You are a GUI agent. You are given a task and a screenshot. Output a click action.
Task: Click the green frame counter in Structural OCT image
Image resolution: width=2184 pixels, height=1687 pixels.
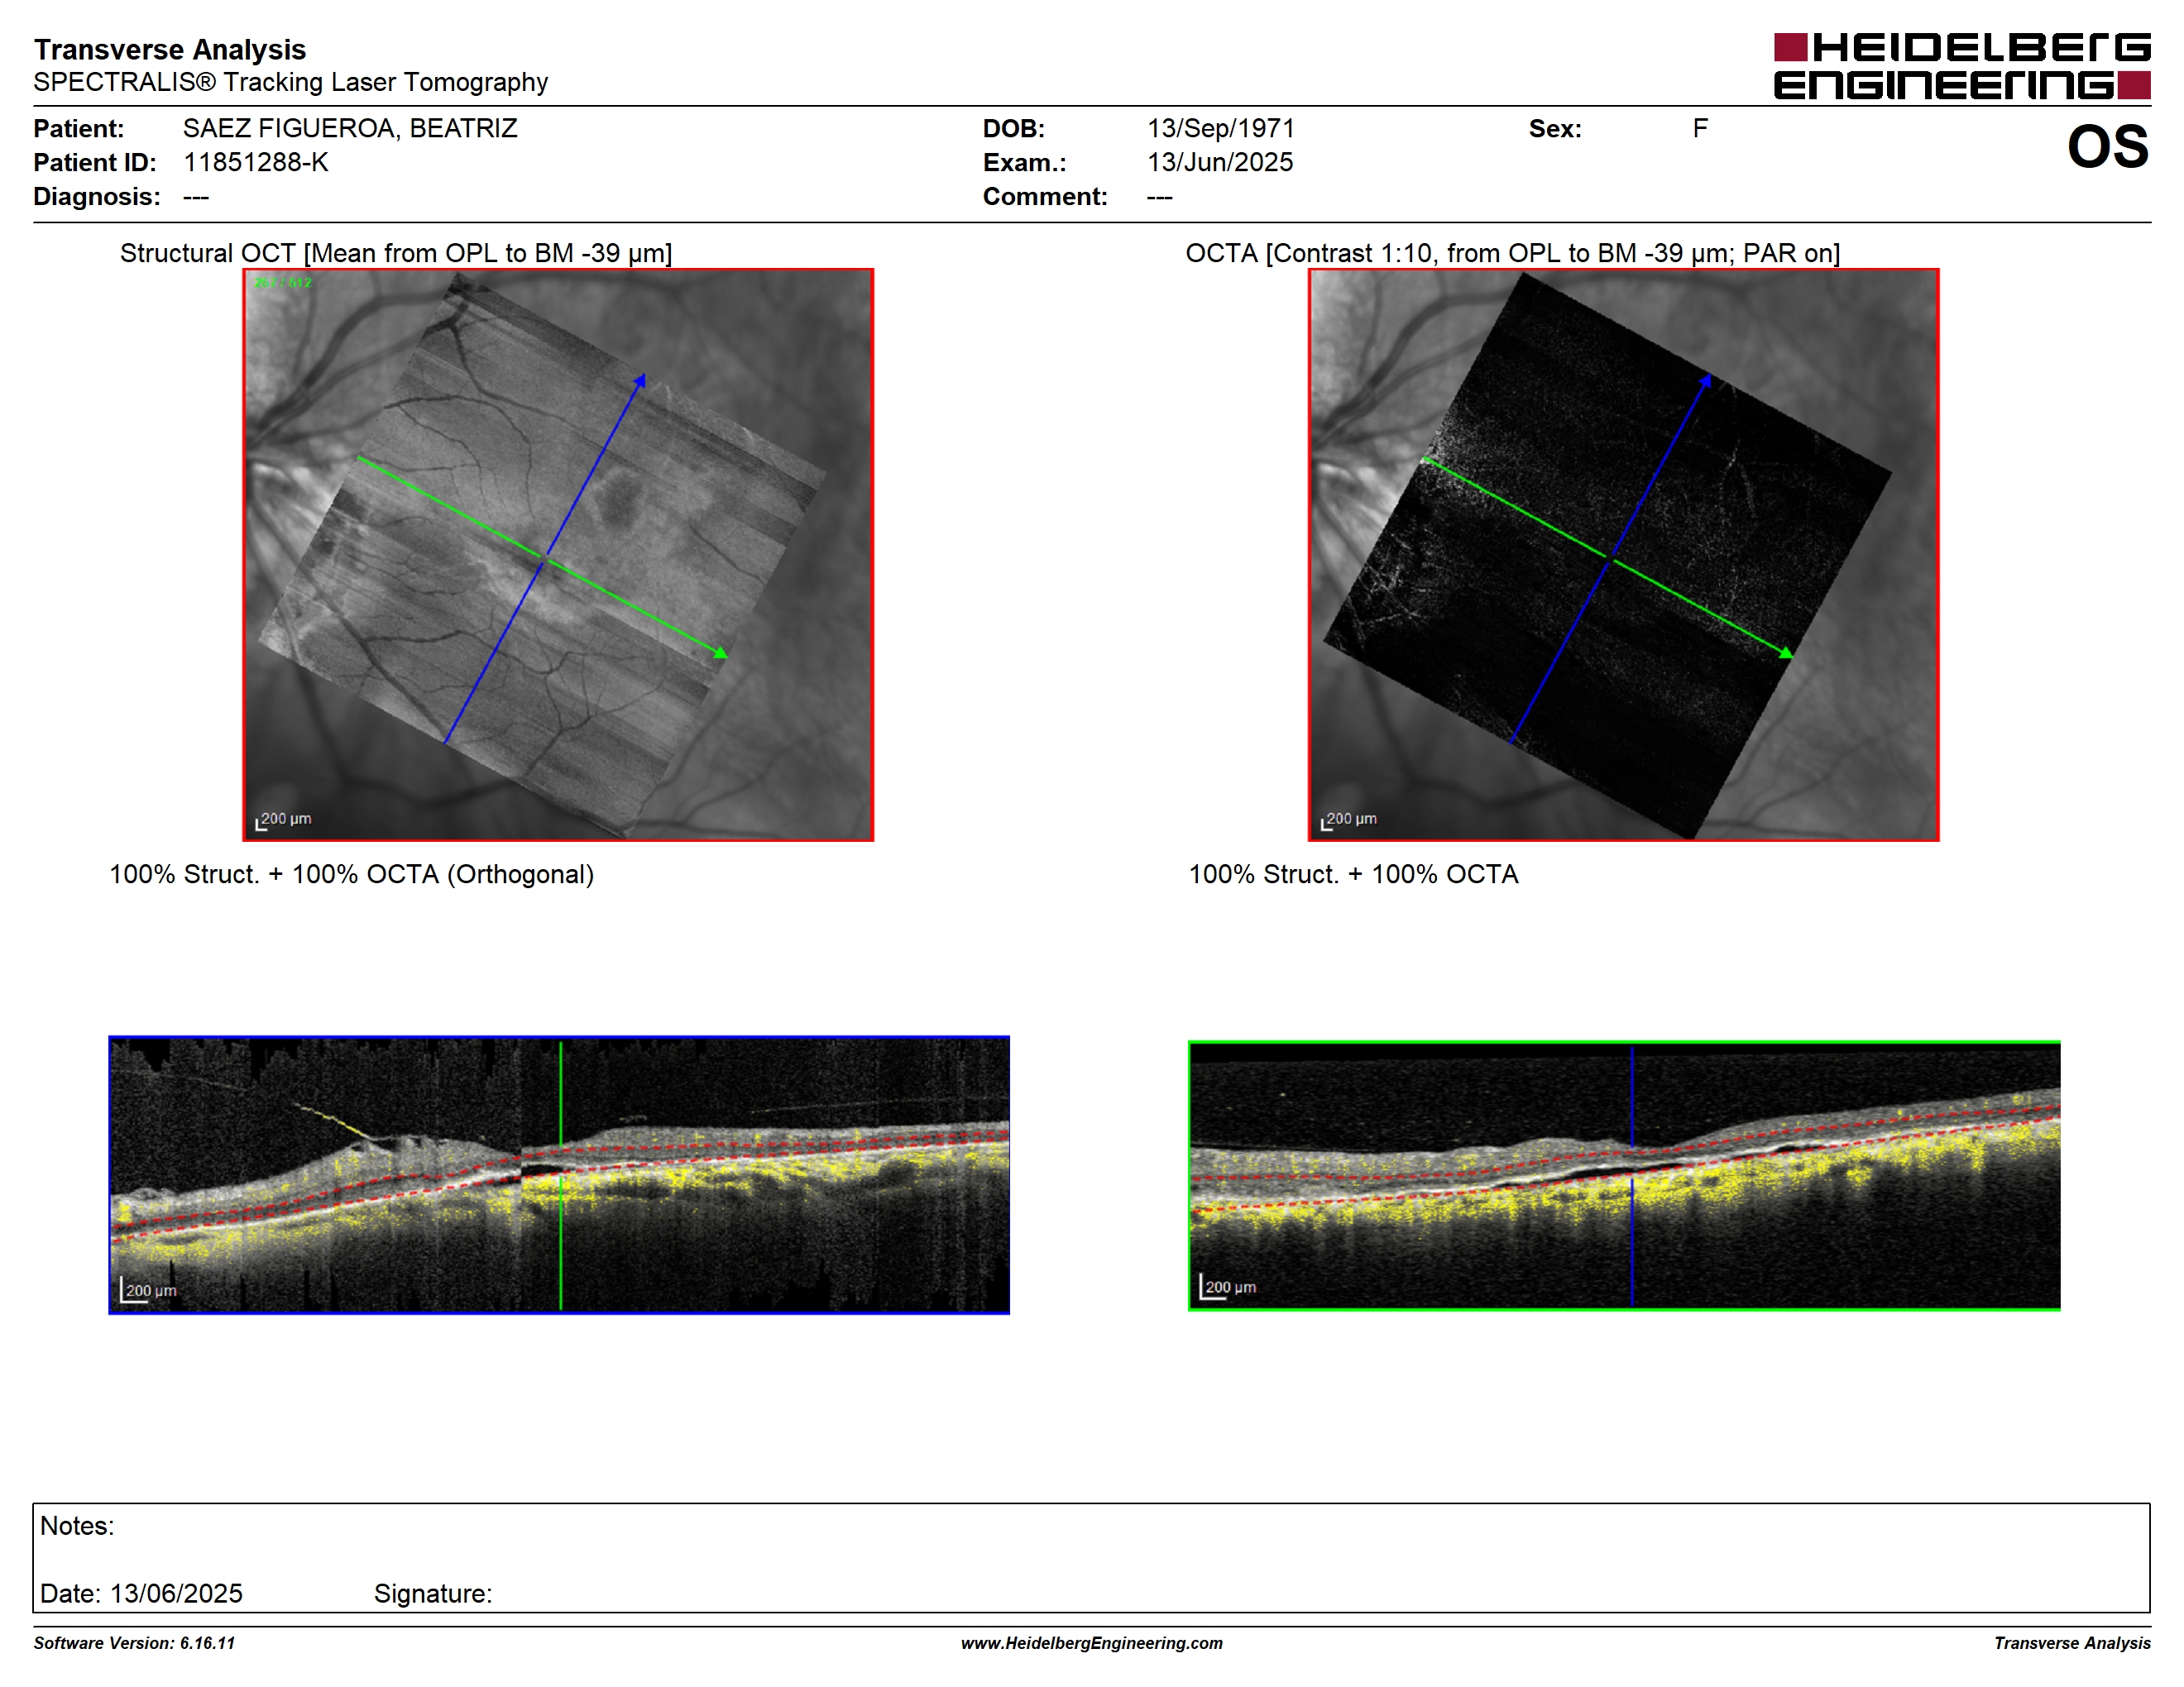coord(283,283)
